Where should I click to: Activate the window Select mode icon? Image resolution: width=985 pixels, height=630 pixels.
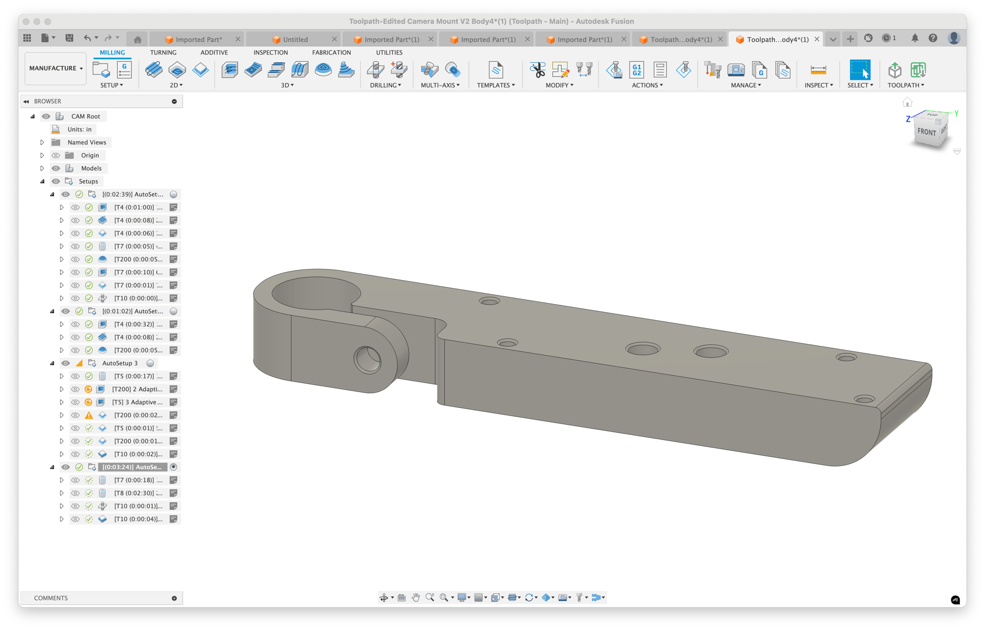[860, 70]
